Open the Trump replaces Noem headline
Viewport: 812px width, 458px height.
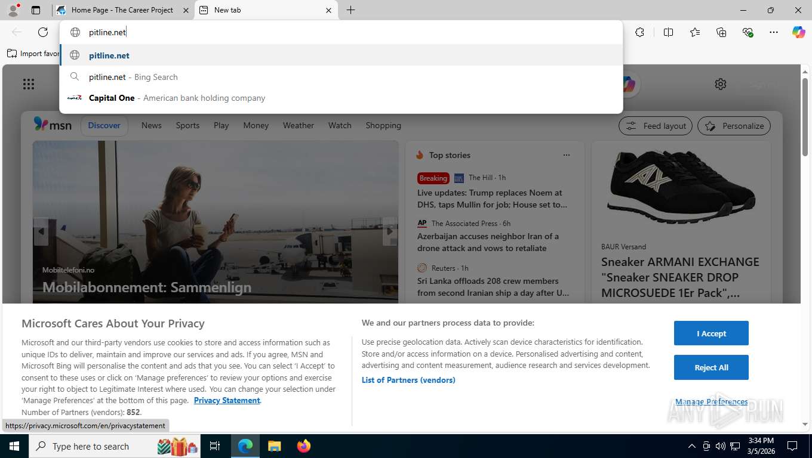pyautogui.click(x=493, y=199)
